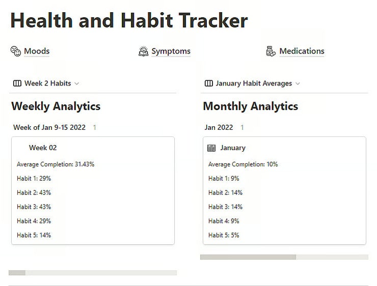
Task: Click the board icon beside January Habit Averages
Action: (209, 83)
